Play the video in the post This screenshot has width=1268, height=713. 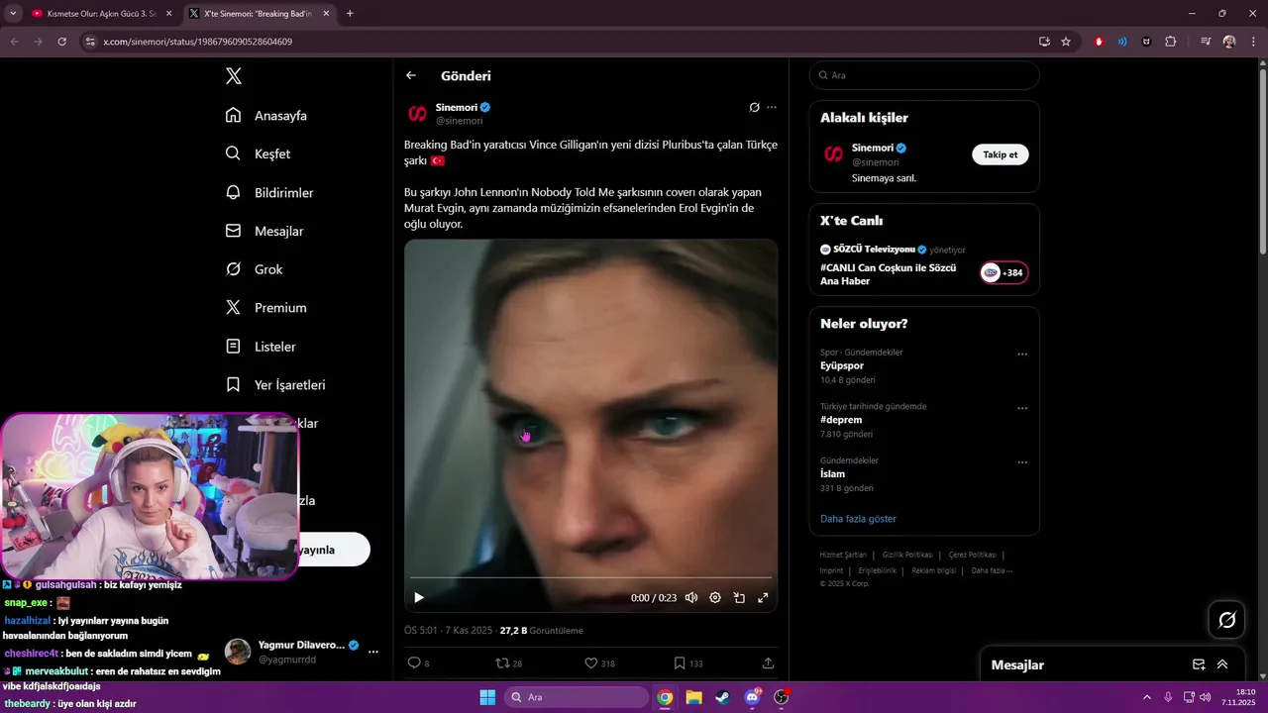pos(419,597)
